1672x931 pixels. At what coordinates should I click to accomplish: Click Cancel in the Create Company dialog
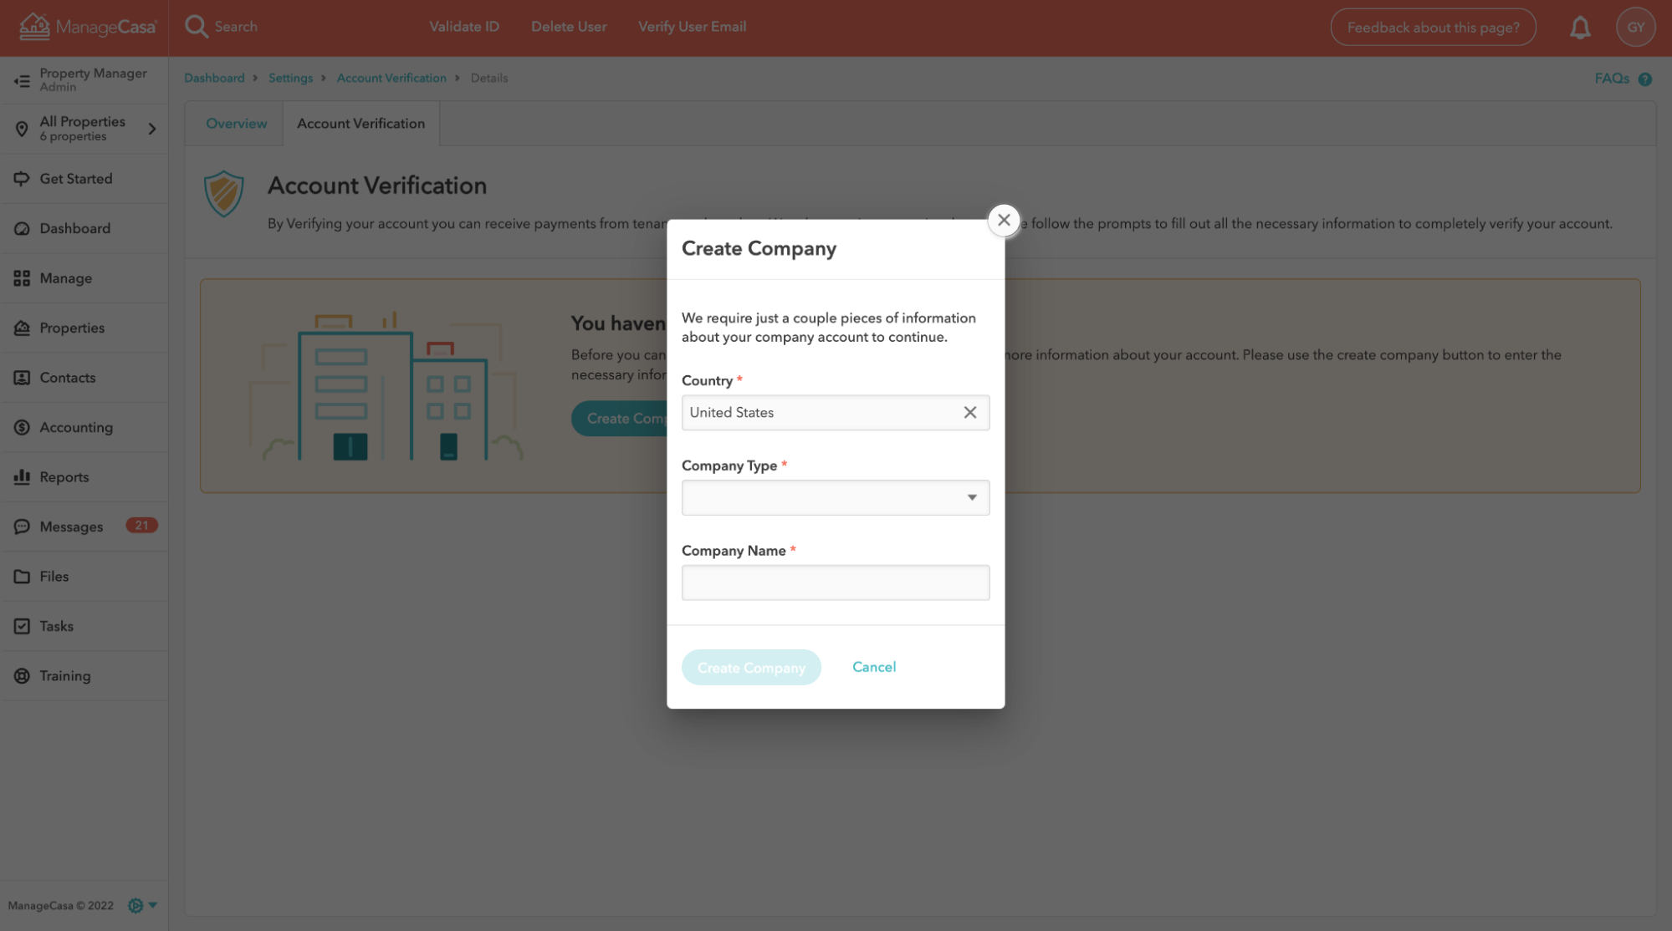(873, 667)
